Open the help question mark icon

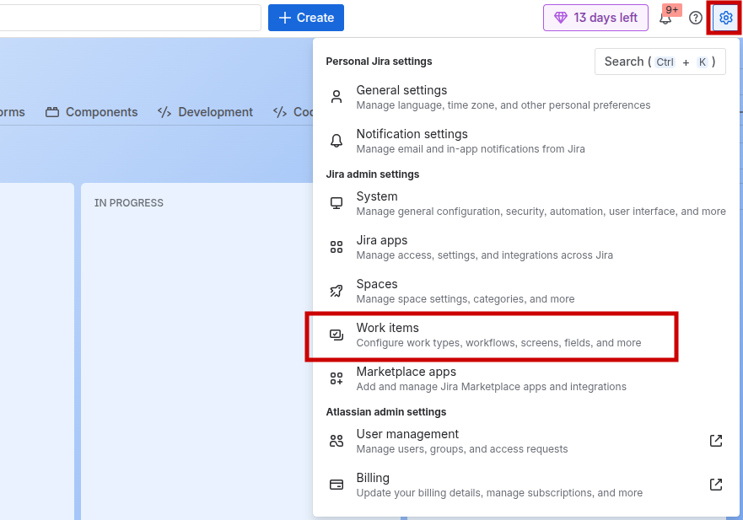pyautogui.click(x=696, y=18)
